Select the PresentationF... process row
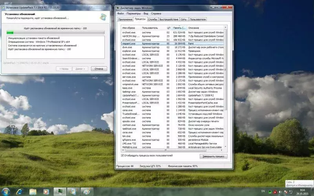Viewport: 314px width, 196px height. point(173,103)
